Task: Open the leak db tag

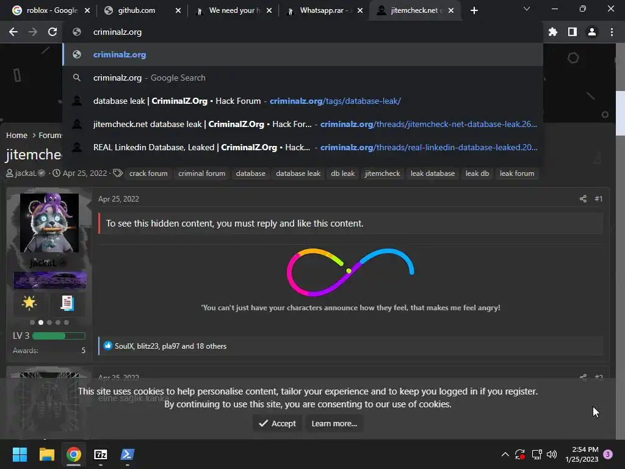Action: point(477,173)
